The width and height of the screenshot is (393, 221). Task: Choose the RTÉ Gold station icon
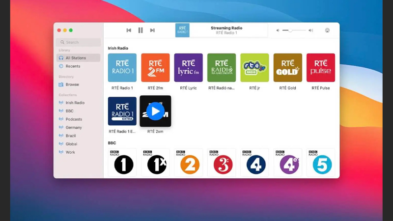(x=288, y=68)
